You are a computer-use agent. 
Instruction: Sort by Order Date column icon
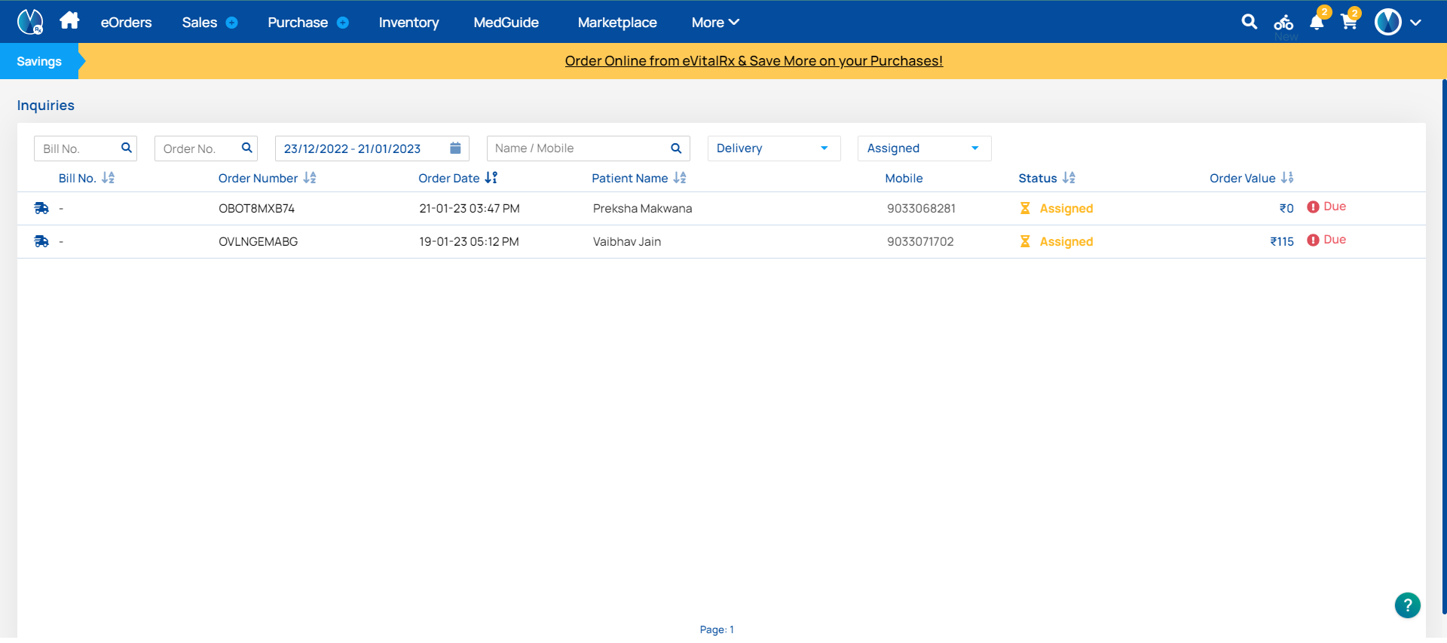coord(491,178)
